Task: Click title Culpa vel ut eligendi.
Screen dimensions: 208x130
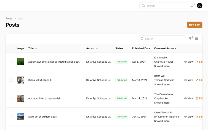Action: [40, 80]
